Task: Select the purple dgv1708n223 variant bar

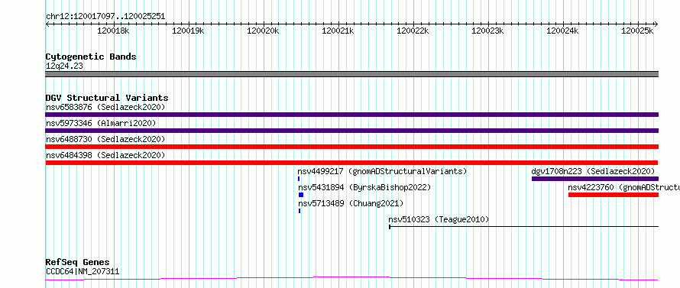Action: click(x=595, y=179)
